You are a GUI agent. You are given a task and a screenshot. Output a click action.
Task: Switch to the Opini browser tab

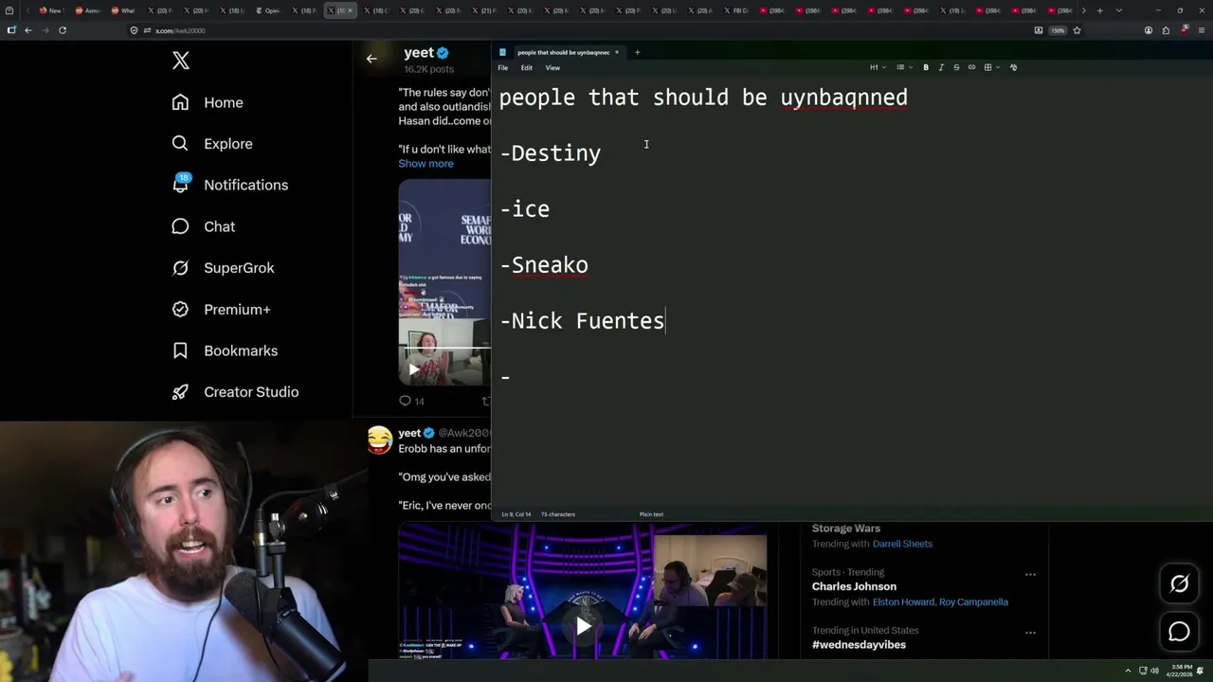click(268, 10)
